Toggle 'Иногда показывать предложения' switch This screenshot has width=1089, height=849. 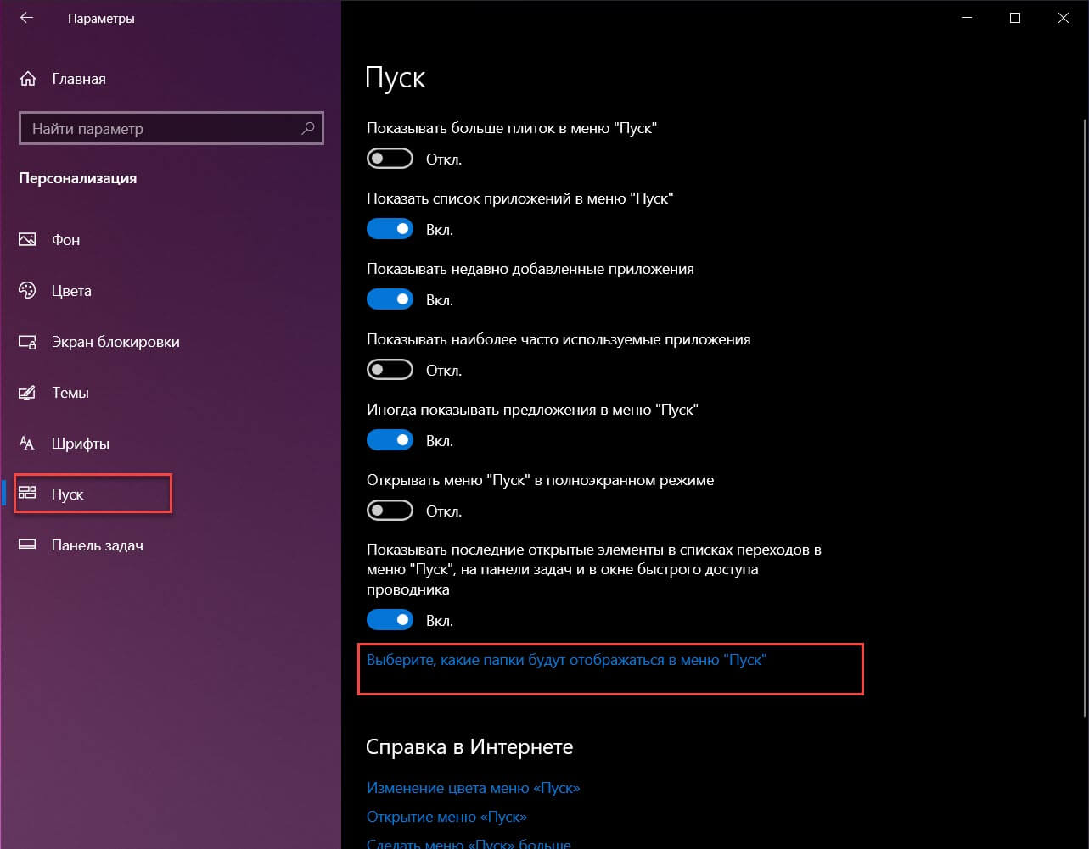pyautogui.click(x=390, y=440)
